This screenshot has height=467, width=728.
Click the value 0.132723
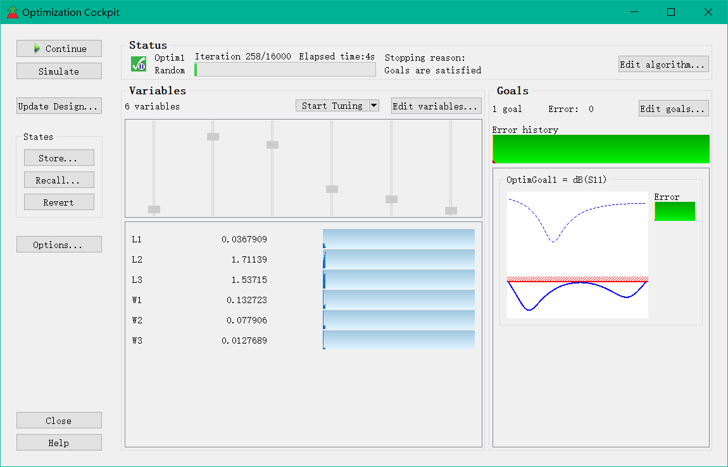coord(247,301)
